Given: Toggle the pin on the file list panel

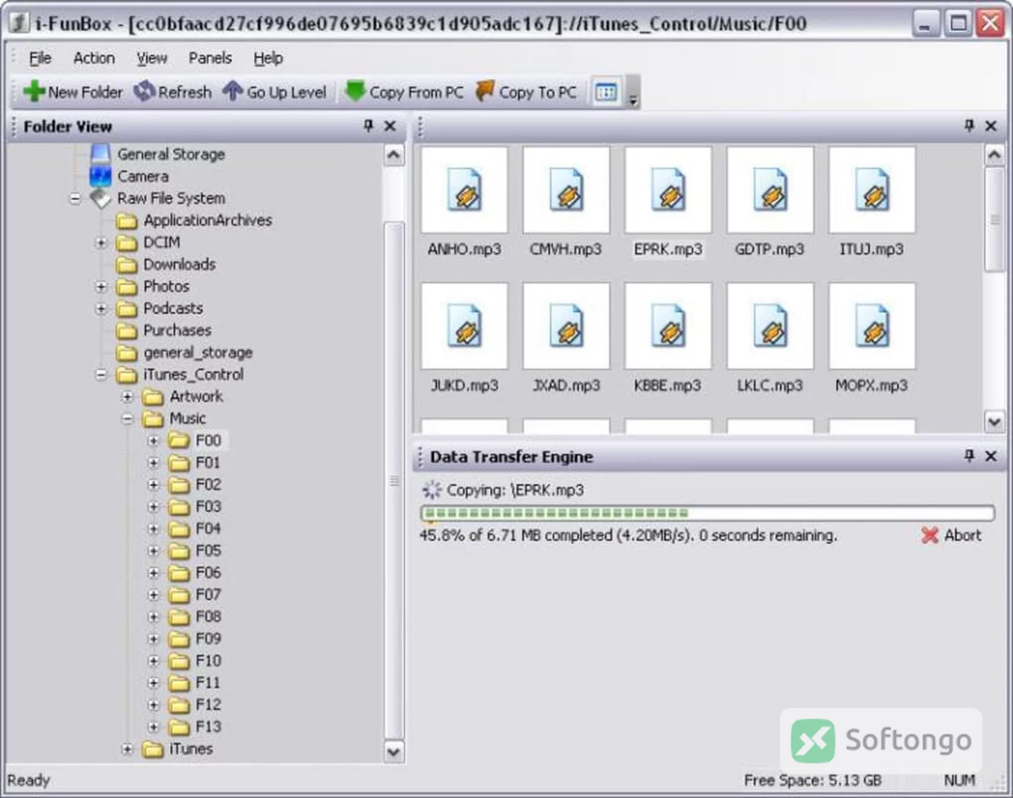Looking at the screenshot, I should 969,126.
